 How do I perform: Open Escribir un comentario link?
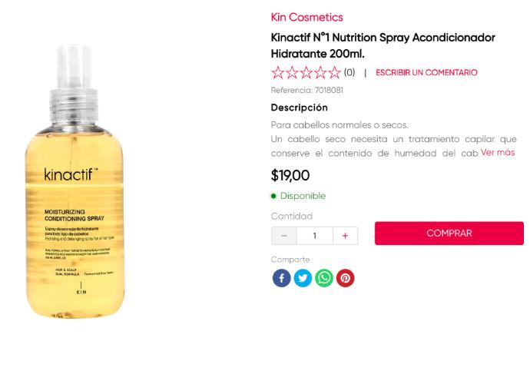click(426, 72)
